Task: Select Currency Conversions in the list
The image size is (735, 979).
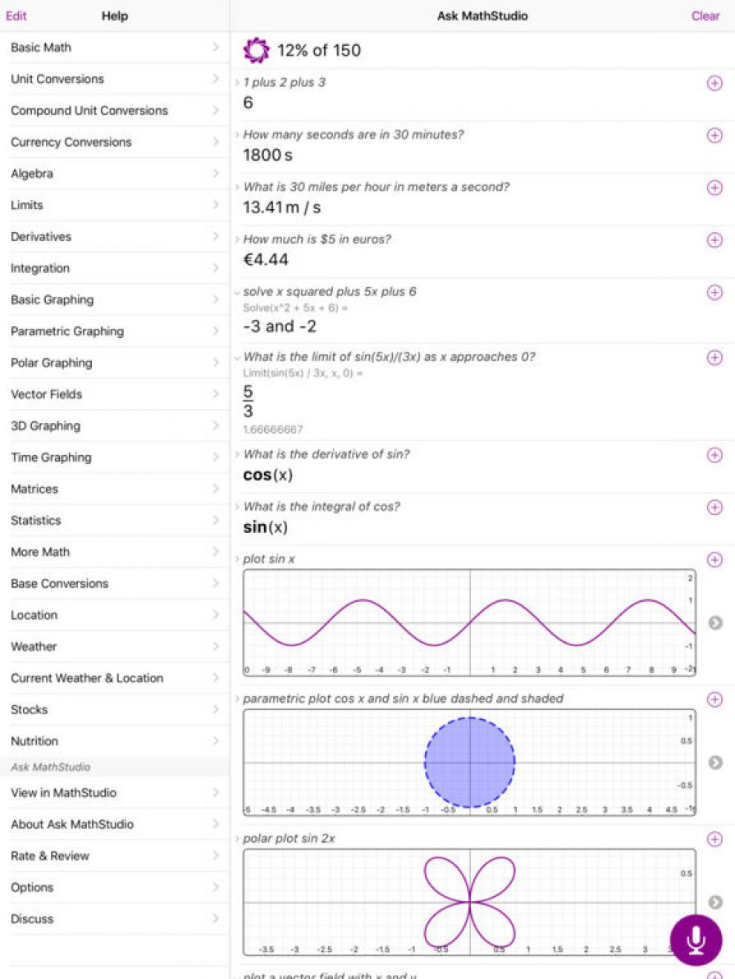Action: pyautogui.click(x=115, y=143)
